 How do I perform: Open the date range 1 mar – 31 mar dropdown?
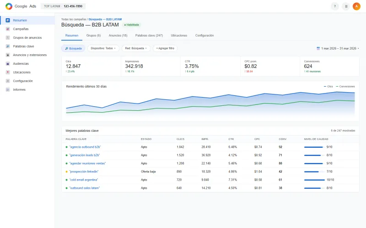(x=338, y=48)
